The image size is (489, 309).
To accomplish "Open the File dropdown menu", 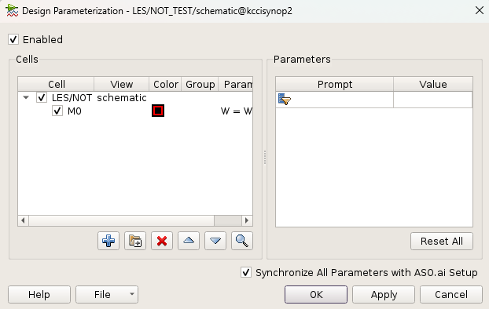I will 107,294.
